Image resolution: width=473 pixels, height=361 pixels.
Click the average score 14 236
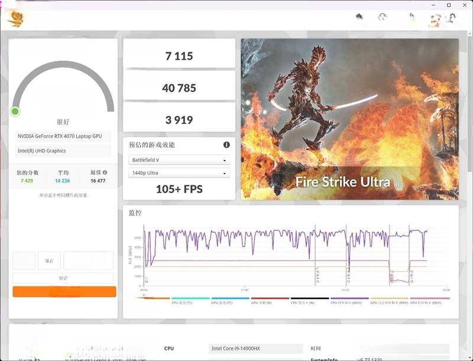pyautogui.click(x=63, y=181)
